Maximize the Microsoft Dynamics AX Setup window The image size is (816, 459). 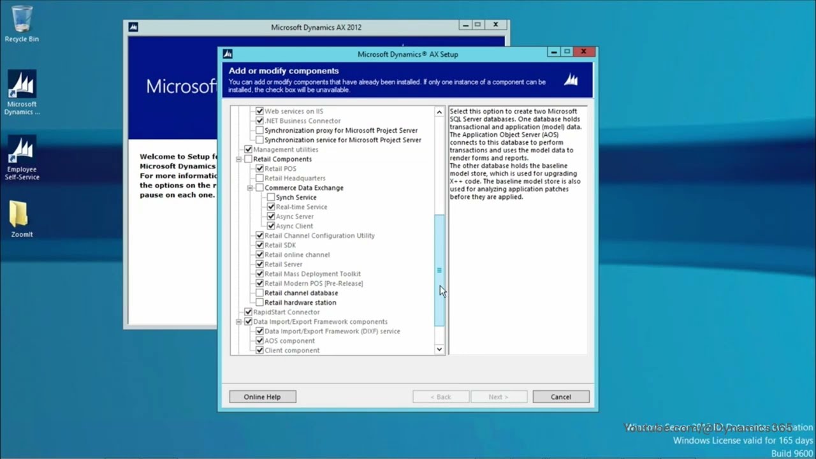[x=567, y=52]
